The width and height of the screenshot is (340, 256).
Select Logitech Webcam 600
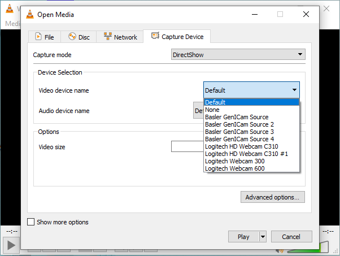click(x=251, y=168)
